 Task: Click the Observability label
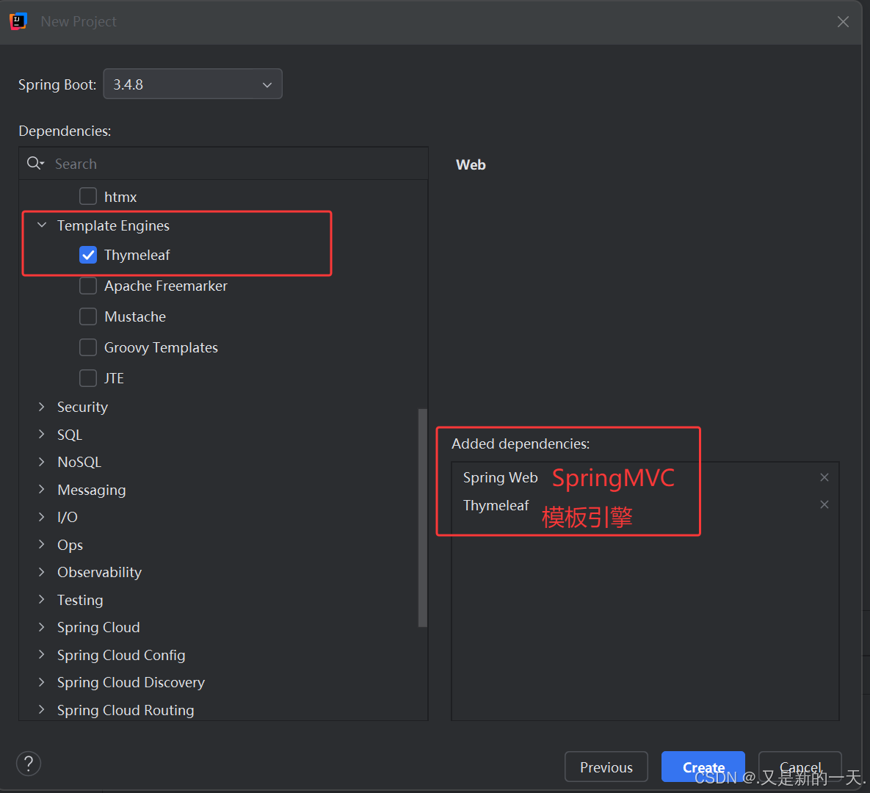99,572
